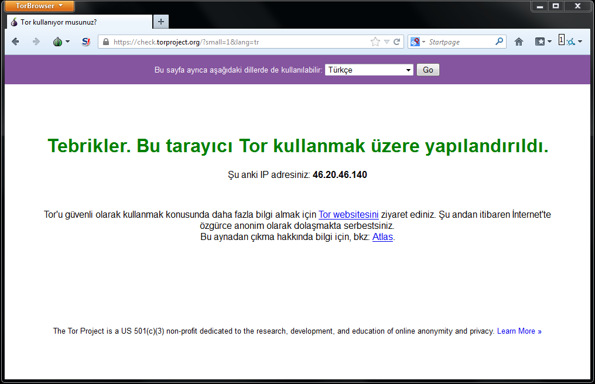
Task: Follow the 'Tor websitesini' link
Action: tap(348, 214)
